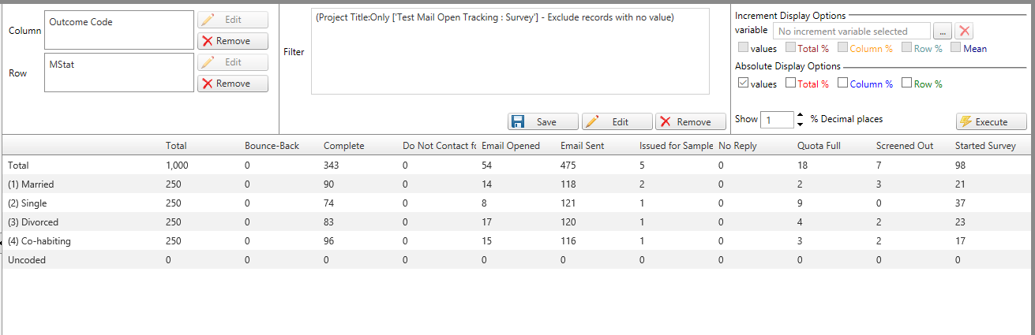This screenshot has width=1035, height=335.
Task: Remove the Outcome Code column variable
Action: 233,41
